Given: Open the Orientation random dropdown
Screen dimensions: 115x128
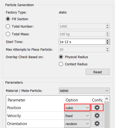Looking at the screenshot, I should point(77,124).
